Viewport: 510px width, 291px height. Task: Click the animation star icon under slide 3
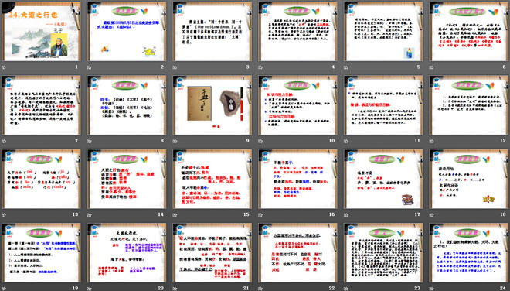(175, 67)
